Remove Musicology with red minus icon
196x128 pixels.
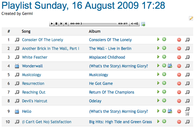pyautogui.click(x=179, y=75)
